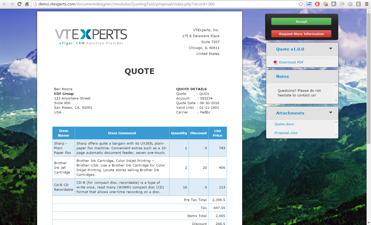Collapse the Attachments panel chevron
Screen dimensions: 371x225
pyautogui.click(x=331, y=112)
